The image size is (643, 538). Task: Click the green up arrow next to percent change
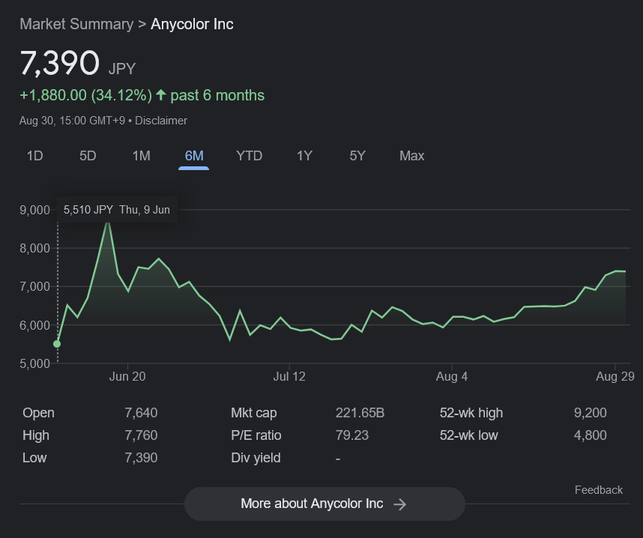click(x=161, y=96)
